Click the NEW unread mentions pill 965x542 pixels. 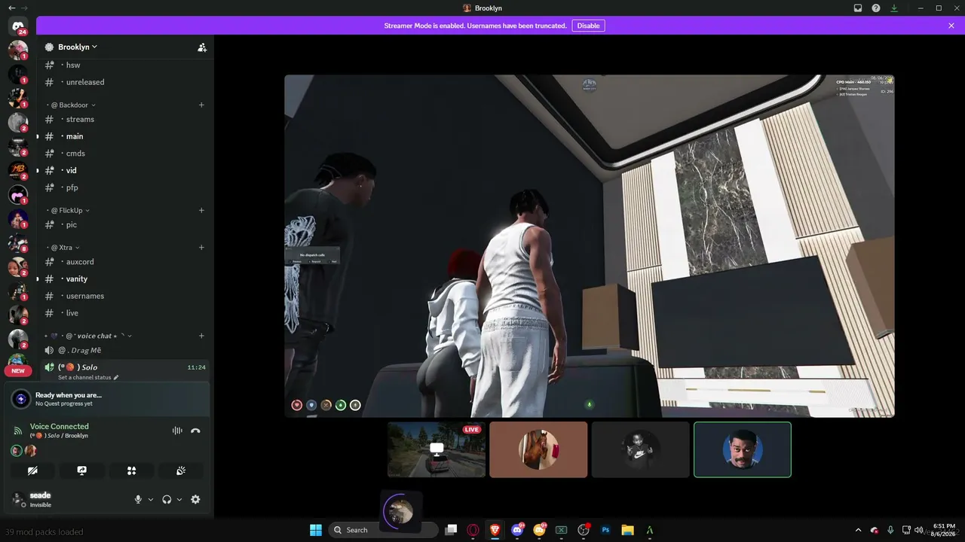pos(18,370)
